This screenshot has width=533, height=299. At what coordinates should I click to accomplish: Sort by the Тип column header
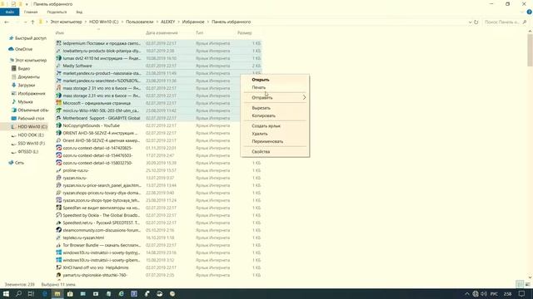coord(200,33)
